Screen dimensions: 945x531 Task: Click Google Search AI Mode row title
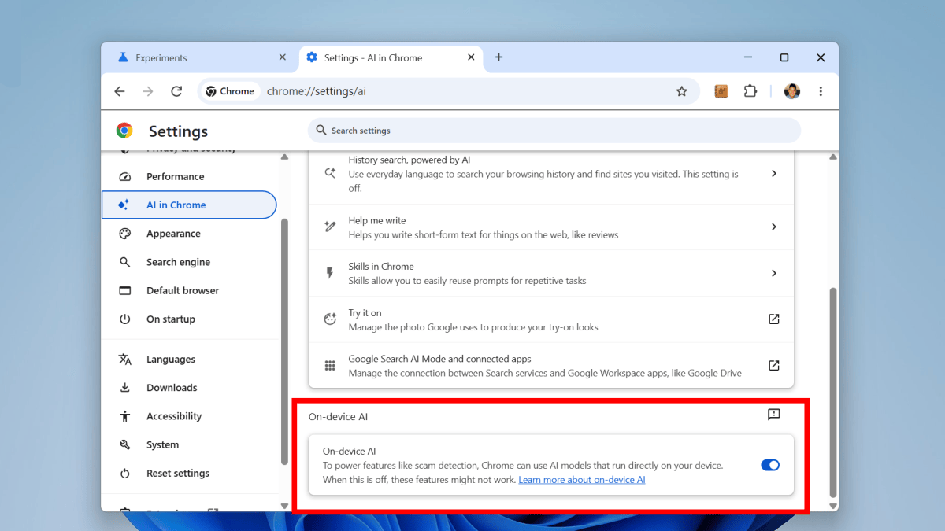440,359
